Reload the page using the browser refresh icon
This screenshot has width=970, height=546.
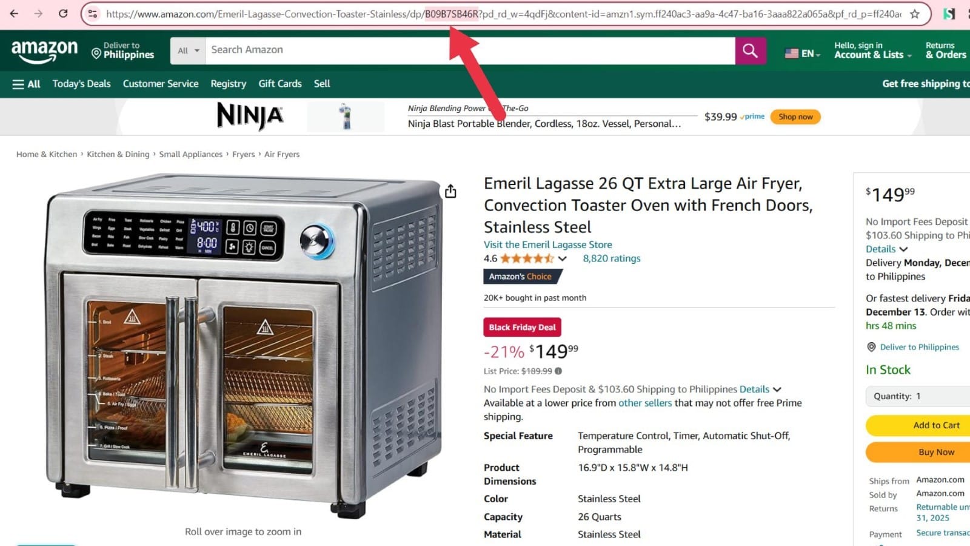click(63, 13)
